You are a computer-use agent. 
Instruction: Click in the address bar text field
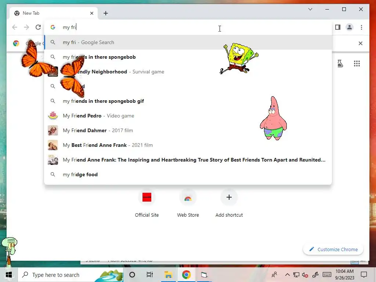coord(188,27)
